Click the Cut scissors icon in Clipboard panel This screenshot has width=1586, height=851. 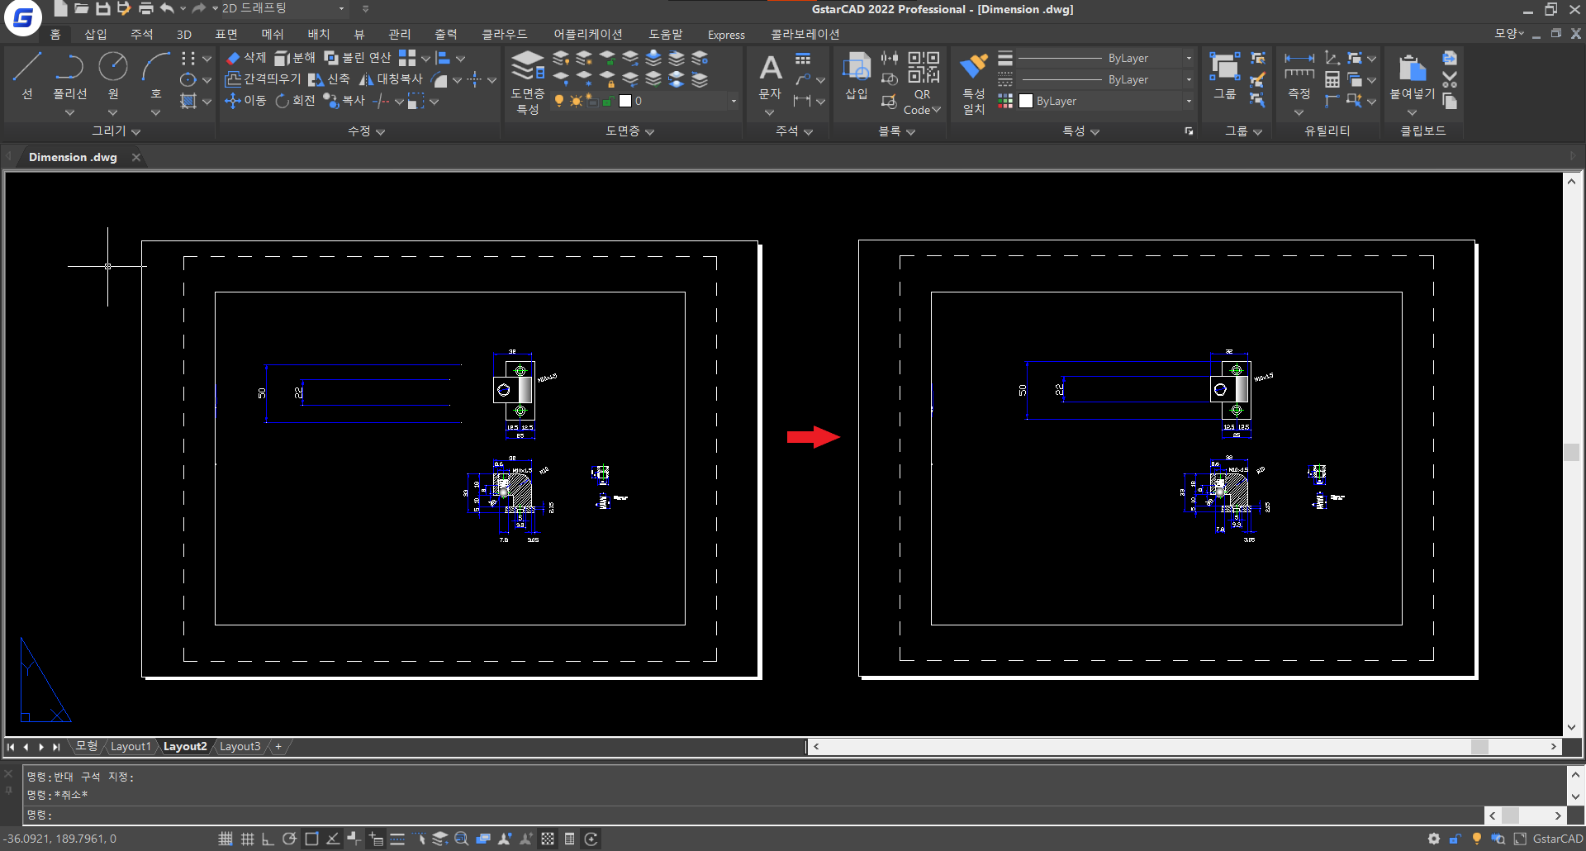(1450, 80)
